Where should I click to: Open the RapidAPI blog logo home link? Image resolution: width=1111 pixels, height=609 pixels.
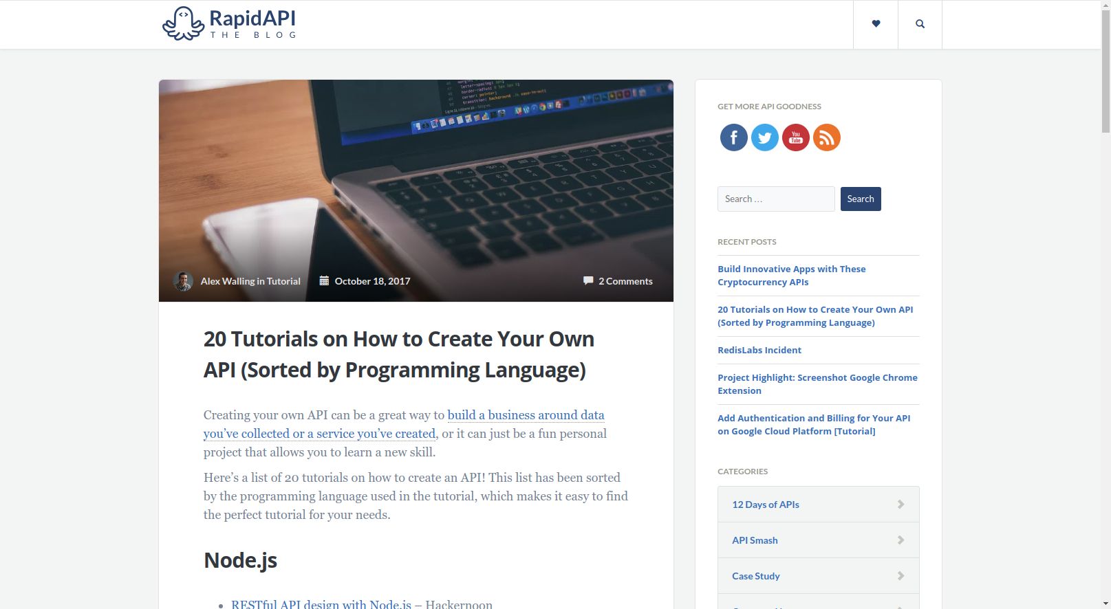[x=229, y=23]
